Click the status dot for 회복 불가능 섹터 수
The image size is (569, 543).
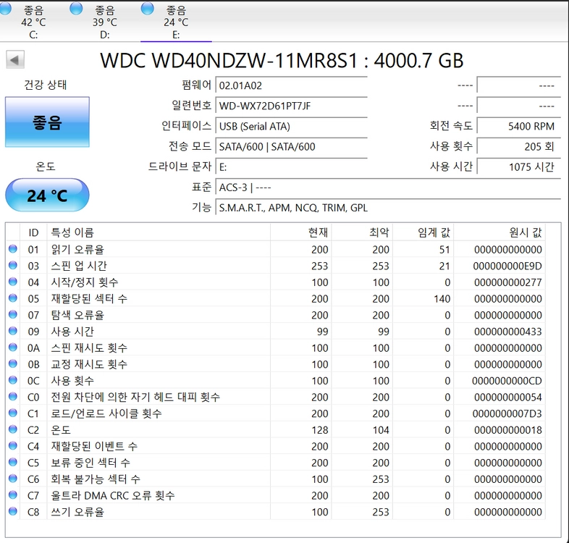click(x=13, y=479)
